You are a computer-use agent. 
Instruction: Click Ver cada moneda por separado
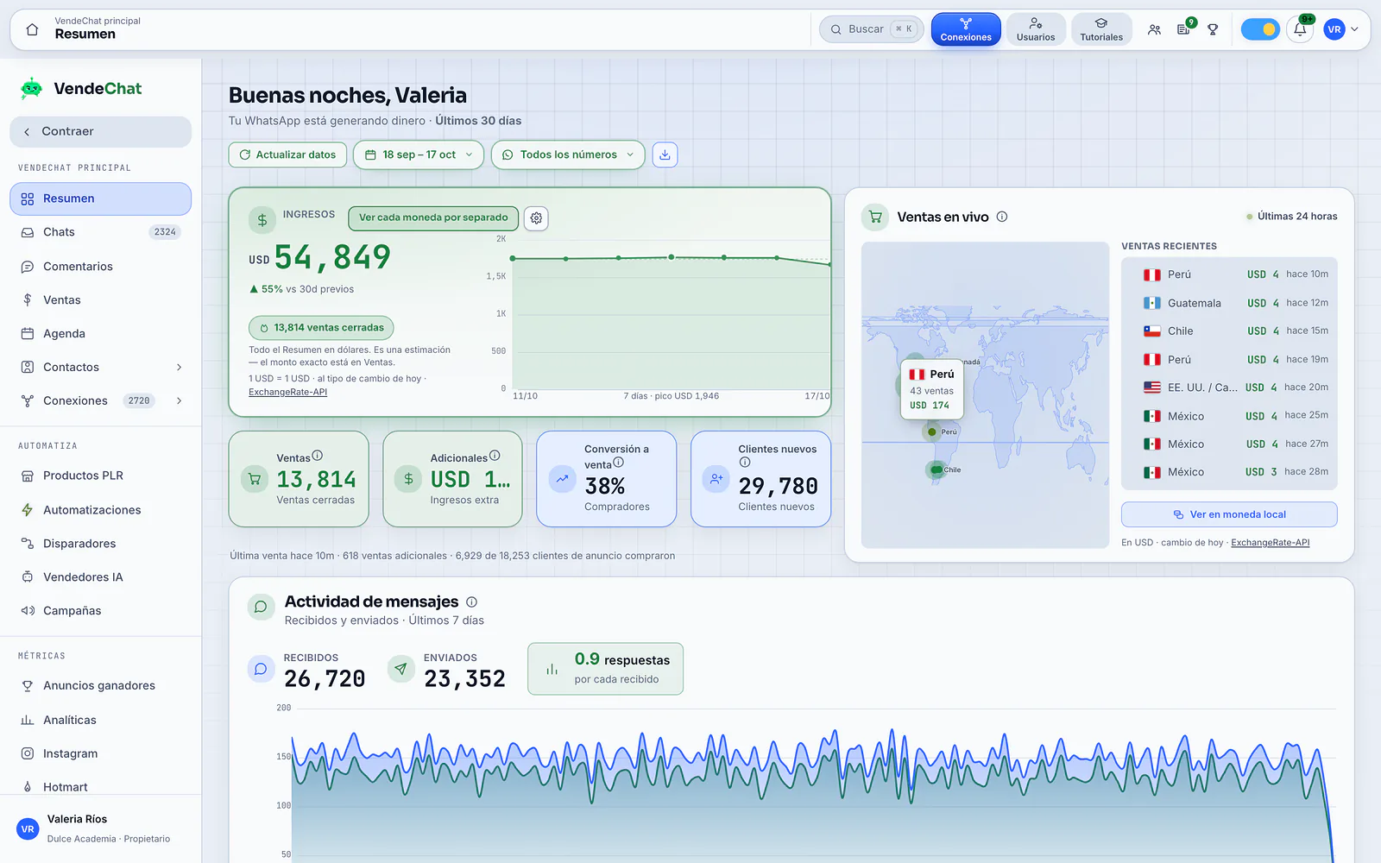pos(433,217)
